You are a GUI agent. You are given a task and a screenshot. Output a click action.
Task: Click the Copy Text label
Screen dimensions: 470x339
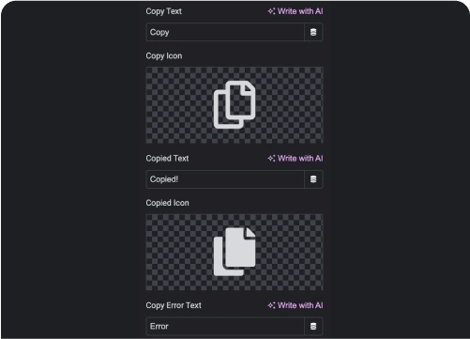click(x=163, y=11)
